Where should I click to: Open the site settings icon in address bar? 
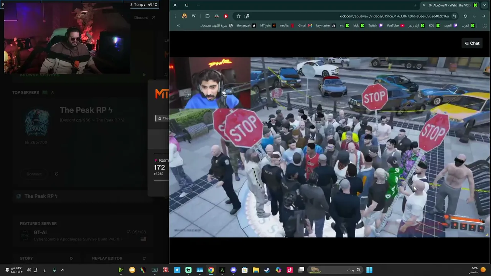click(454, 16)
